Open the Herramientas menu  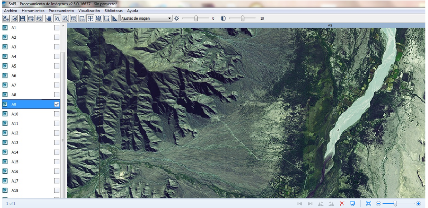(33, 11)
